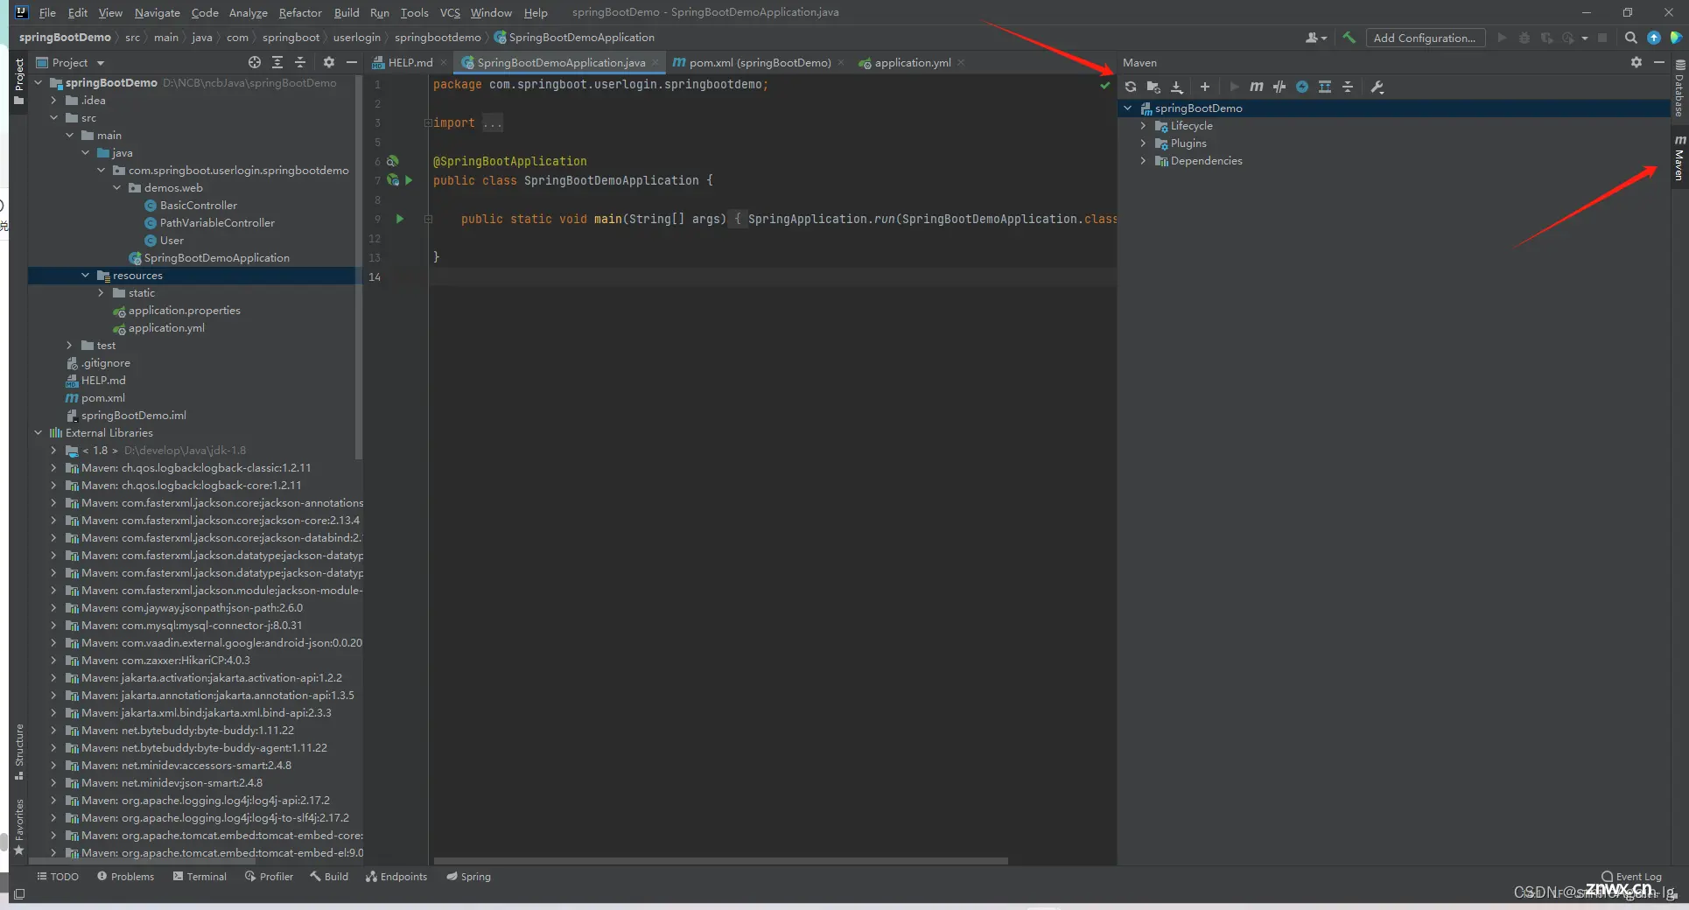Viewport: 1689px width, 910px height.
Task: Click Build Project hammer icon
Action: pos(1349,38)
